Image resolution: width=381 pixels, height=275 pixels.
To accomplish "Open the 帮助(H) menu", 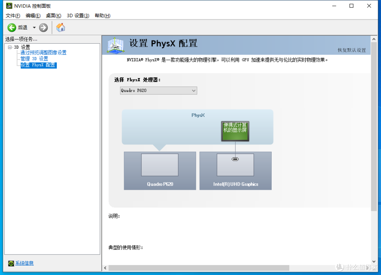I will pyautogui.click(x=103, y=15).
